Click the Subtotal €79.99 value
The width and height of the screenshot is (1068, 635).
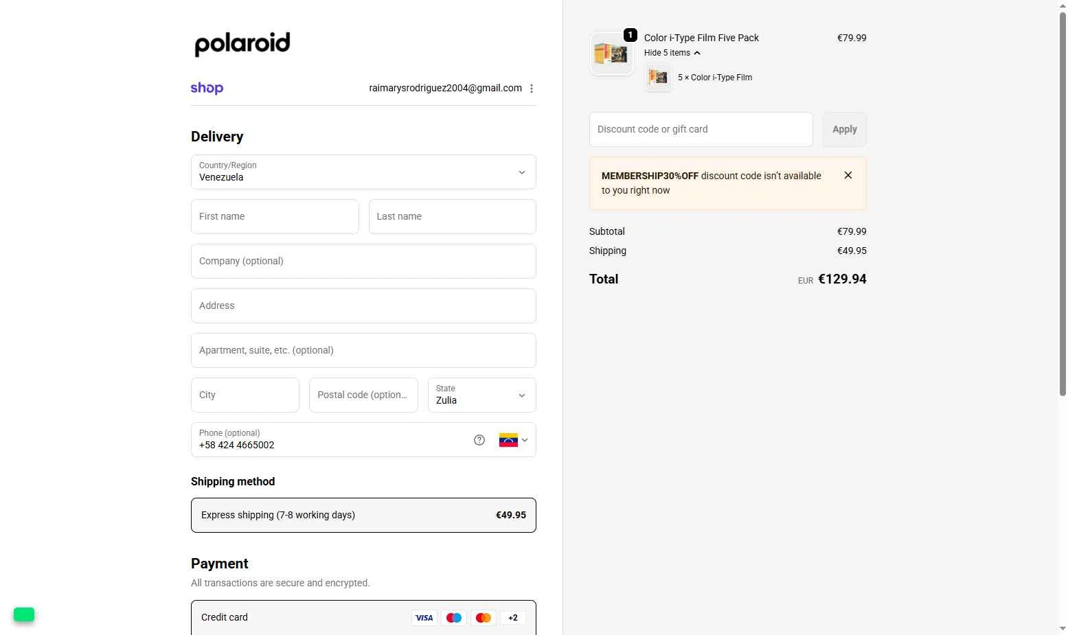click(x=852, y=231)
